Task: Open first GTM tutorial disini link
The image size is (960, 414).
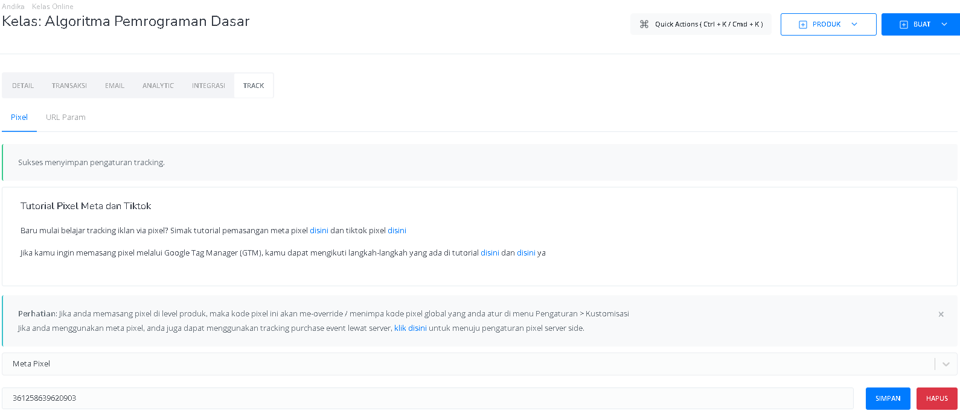Action: coord(490,253)
